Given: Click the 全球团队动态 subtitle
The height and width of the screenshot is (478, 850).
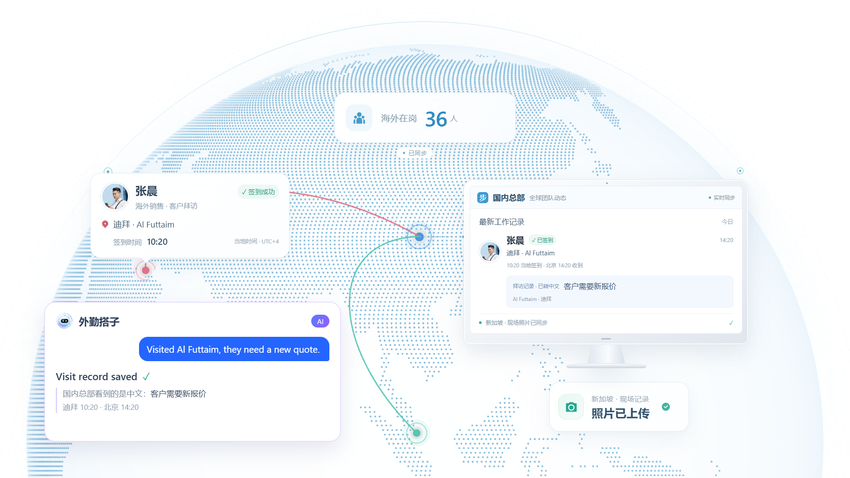Looking at the screenshot, I should click(548, 198).
